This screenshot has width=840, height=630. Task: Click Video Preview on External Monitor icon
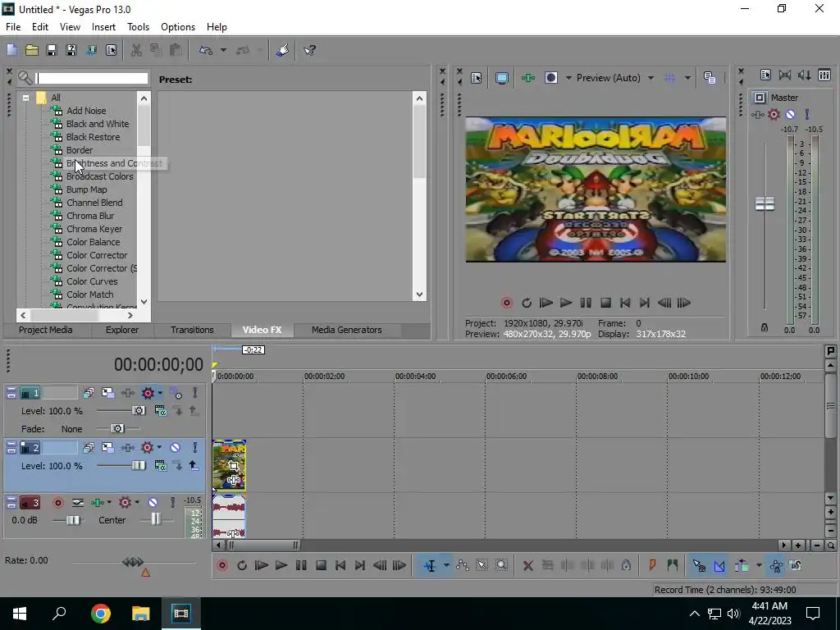pyautogui.click(x=502, y=78)
